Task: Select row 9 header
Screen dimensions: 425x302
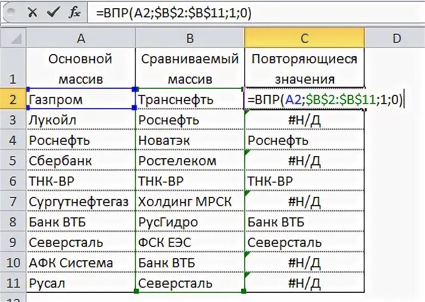Action: coord(13,242)
